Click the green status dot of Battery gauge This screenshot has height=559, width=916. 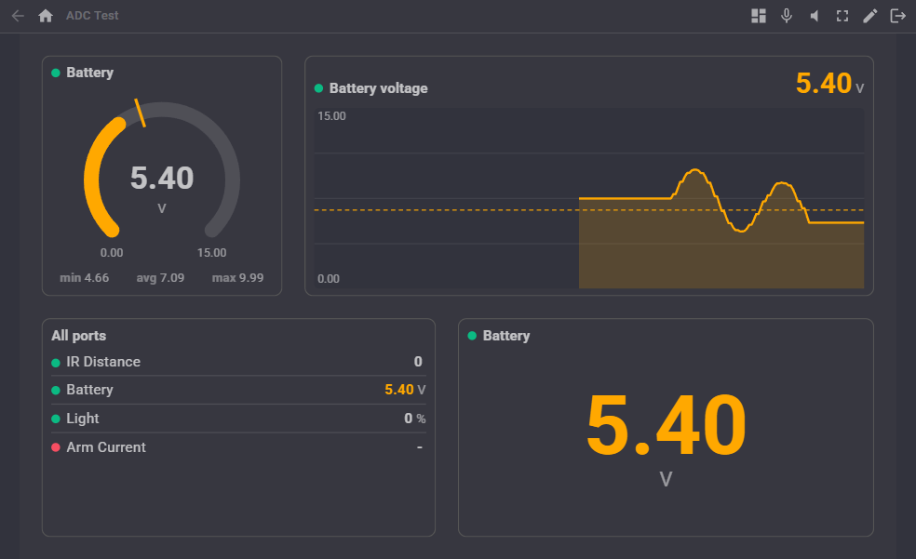click(56, 73)
